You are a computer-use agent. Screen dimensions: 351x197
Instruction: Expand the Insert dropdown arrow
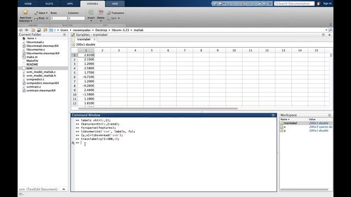click(91, 21)
